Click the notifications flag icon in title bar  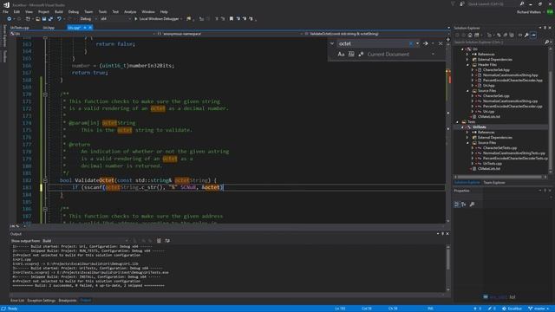pos(453,3)
